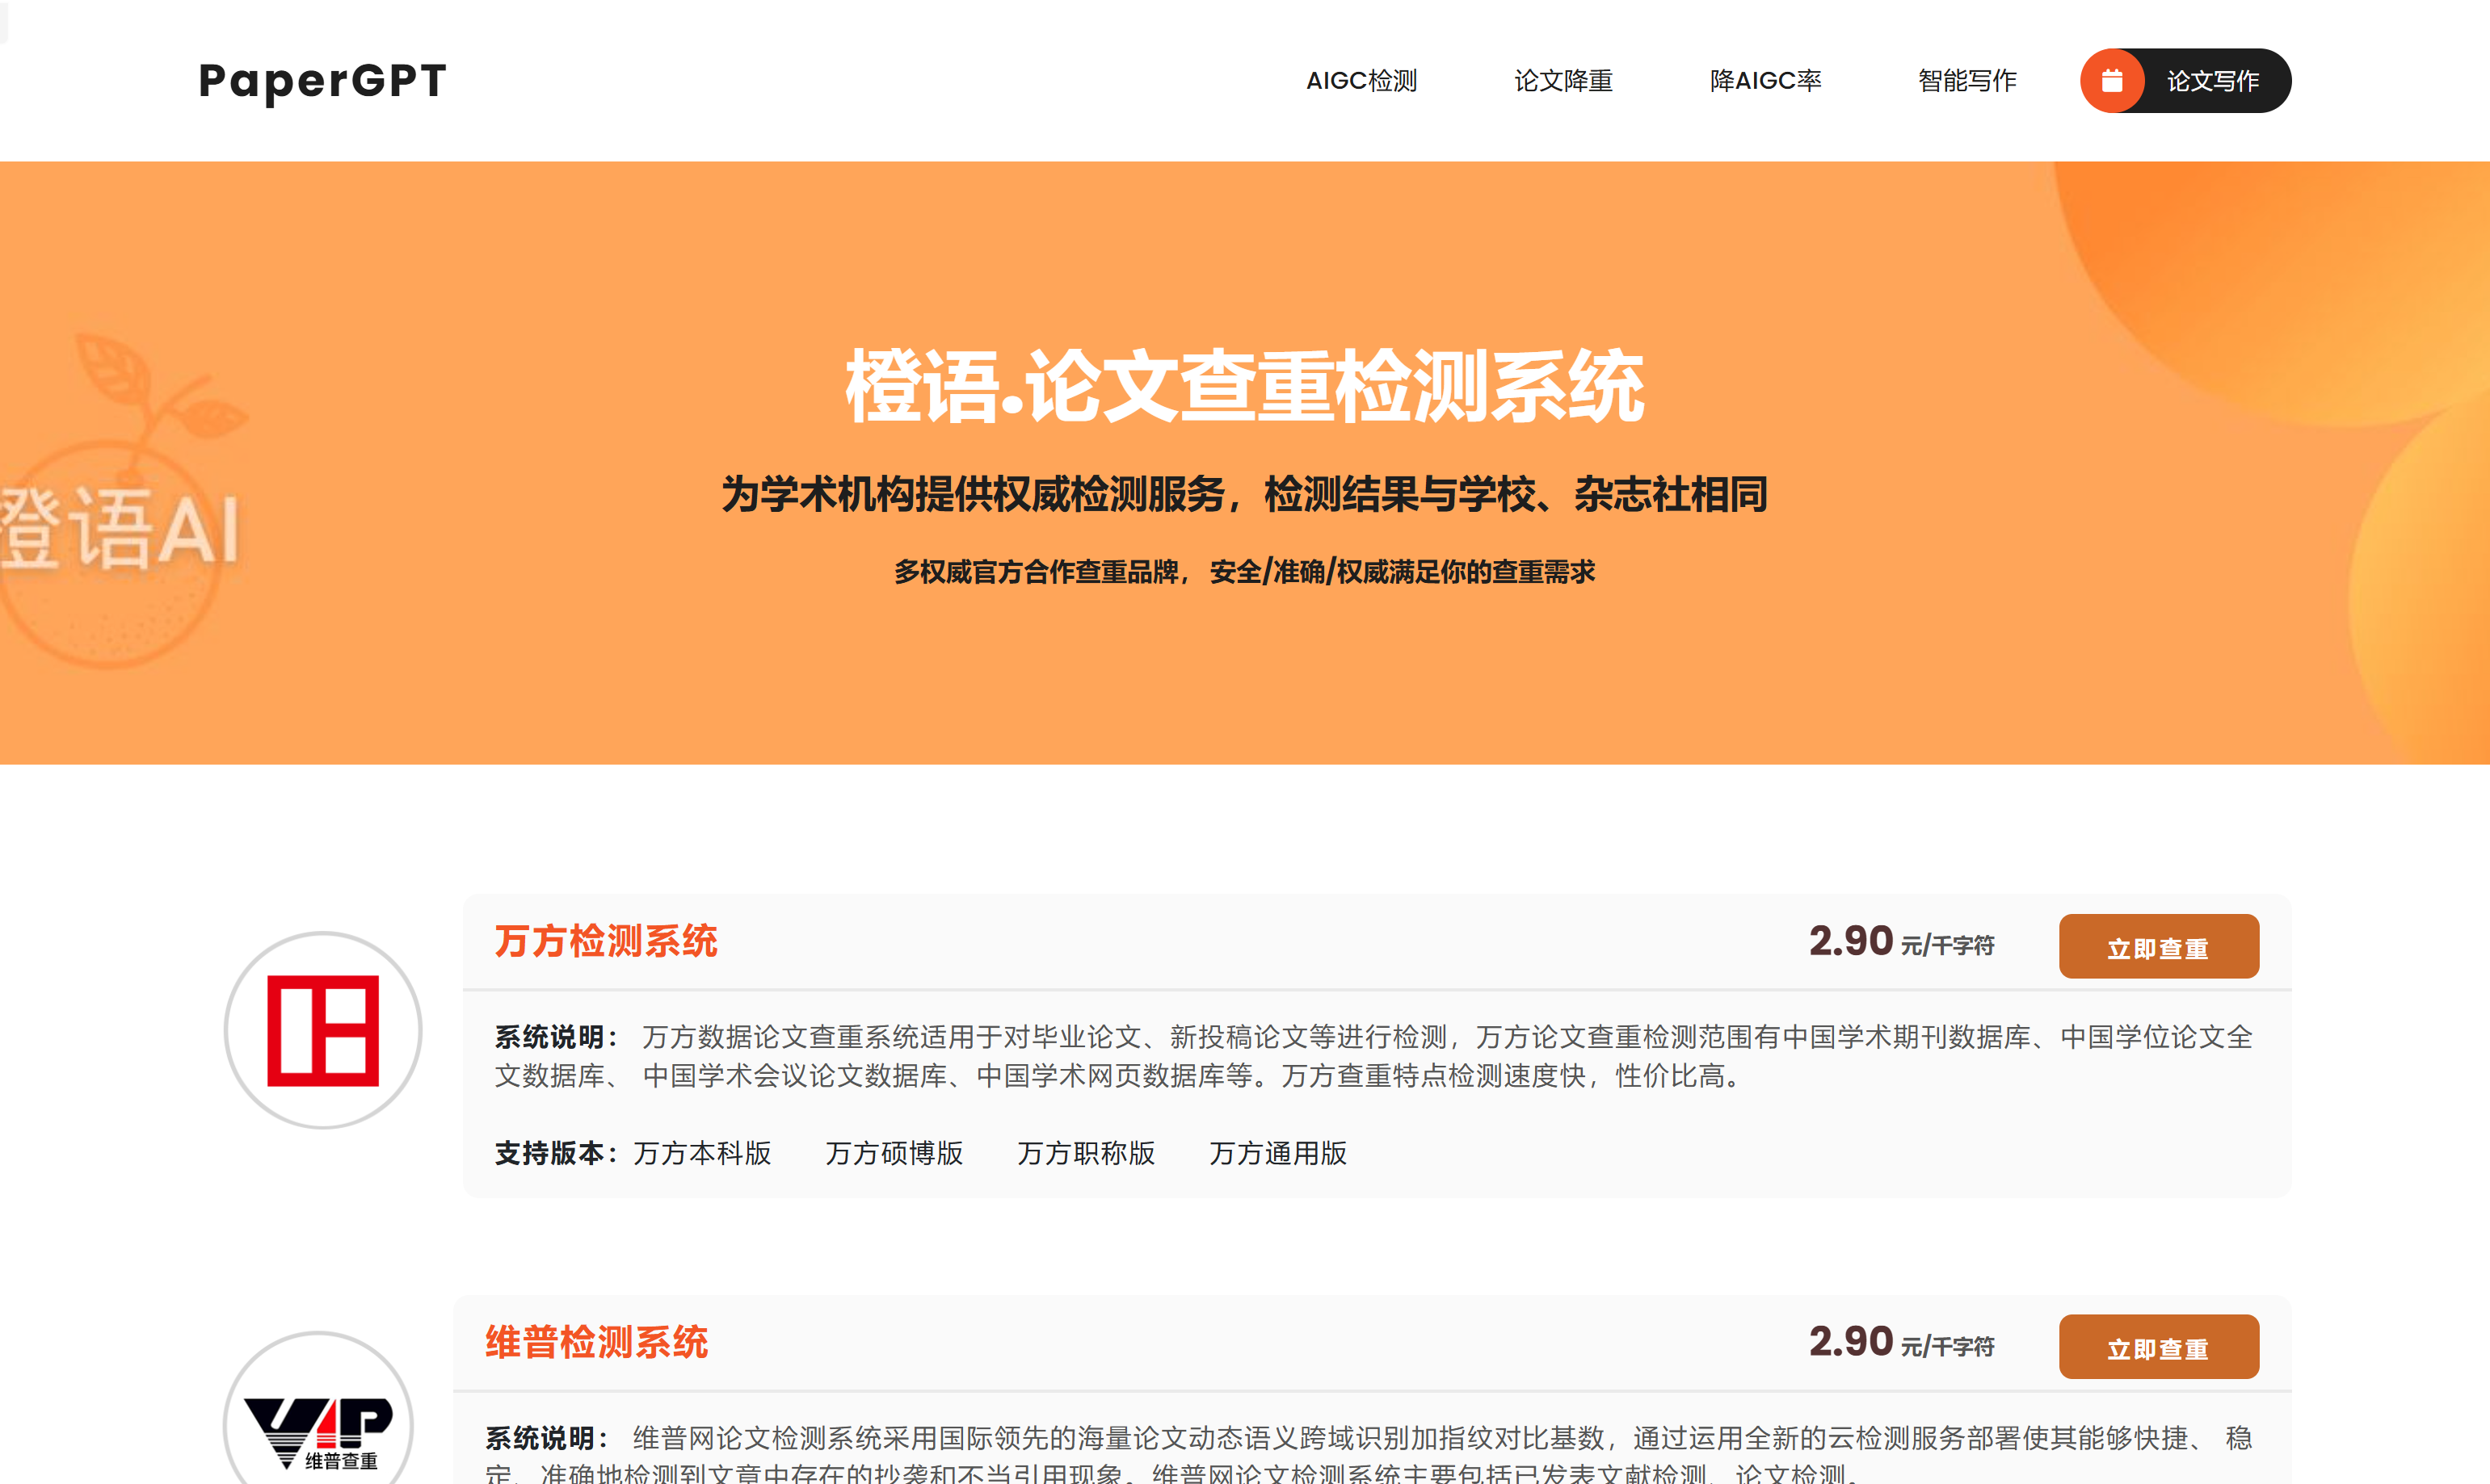Click the PaperGPT logo

[x=322, y=81]
